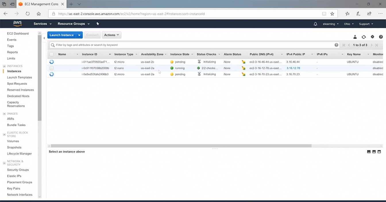Image resolution: width=386 pixels, height=202 pixels.
Task: Open the Ohio region dropdown
Action: (349, 24)
